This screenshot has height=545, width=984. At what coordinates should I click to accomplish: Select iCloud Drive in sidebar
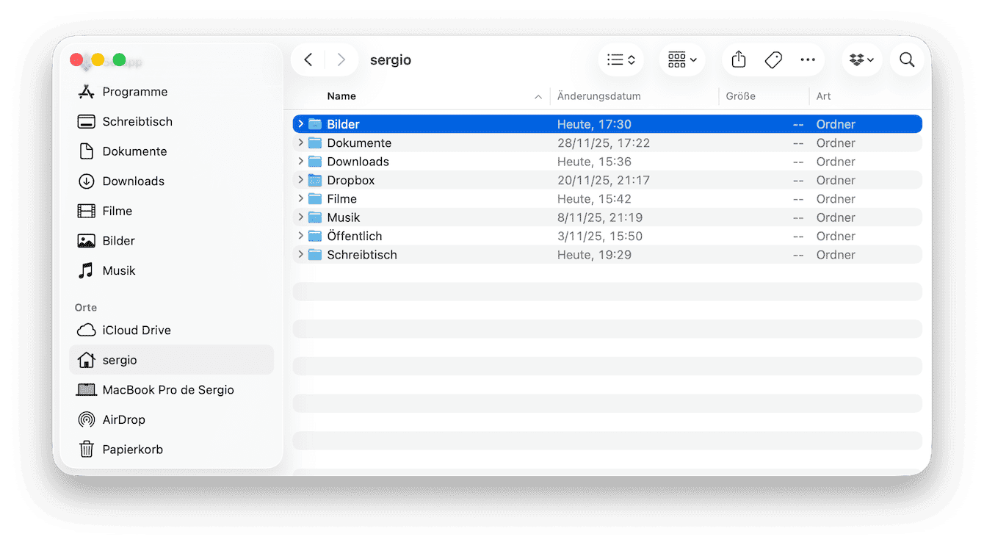pyautogui.click(x=136, y=331)
